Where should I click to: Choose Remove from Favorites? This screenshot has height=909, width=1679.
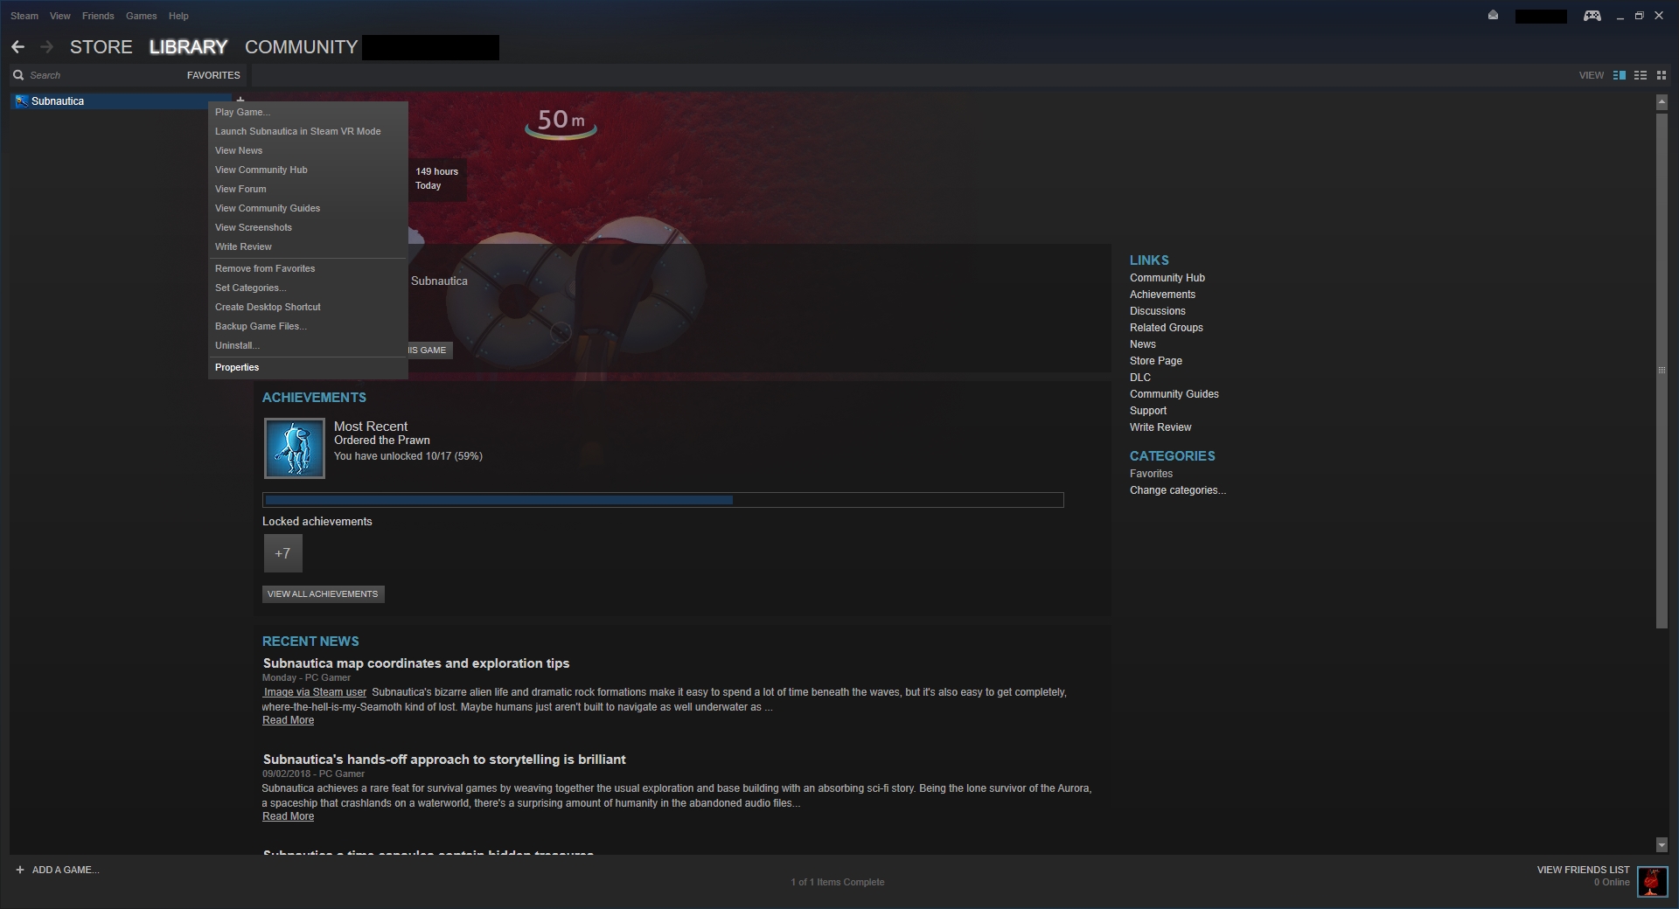(x=308, y=268)
